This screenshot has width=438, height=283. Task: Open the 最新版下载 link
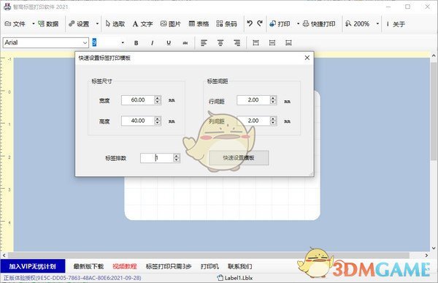tap(88, 266)
